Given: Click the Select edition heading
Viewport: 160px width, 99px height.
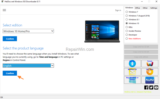Looking at the screenshot, I should click(13, 25).
